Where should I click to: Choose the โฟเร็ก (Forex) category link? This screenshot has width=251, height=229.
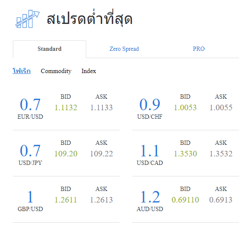tap(22, 71)
